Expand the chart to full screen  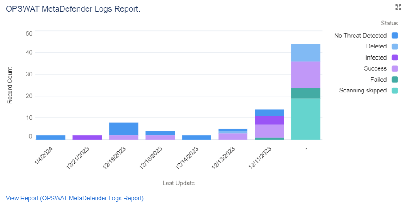point(398,7)
